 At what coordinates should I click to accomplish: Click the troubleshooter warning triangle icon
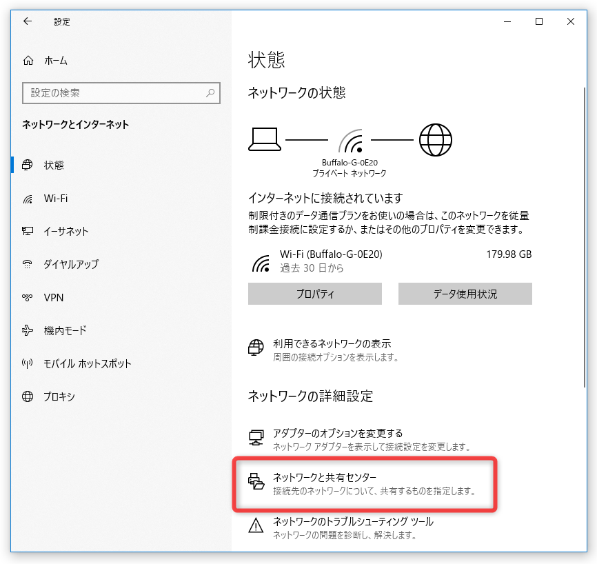(256, 526)
